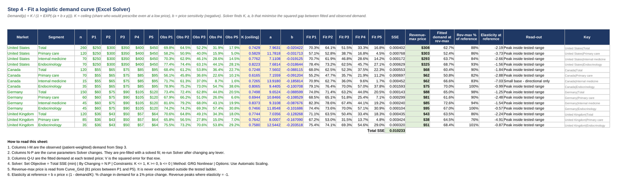The width and height of the screenshot is (617, 184).
Task: Select the rev-max percentage 106%
Action: pyautogui.click(x=467, y=109)
